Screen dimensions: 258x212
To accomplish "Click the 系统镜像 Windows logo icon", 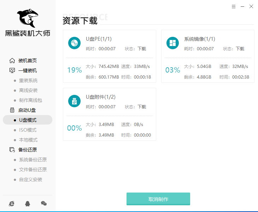I will 172,43.
